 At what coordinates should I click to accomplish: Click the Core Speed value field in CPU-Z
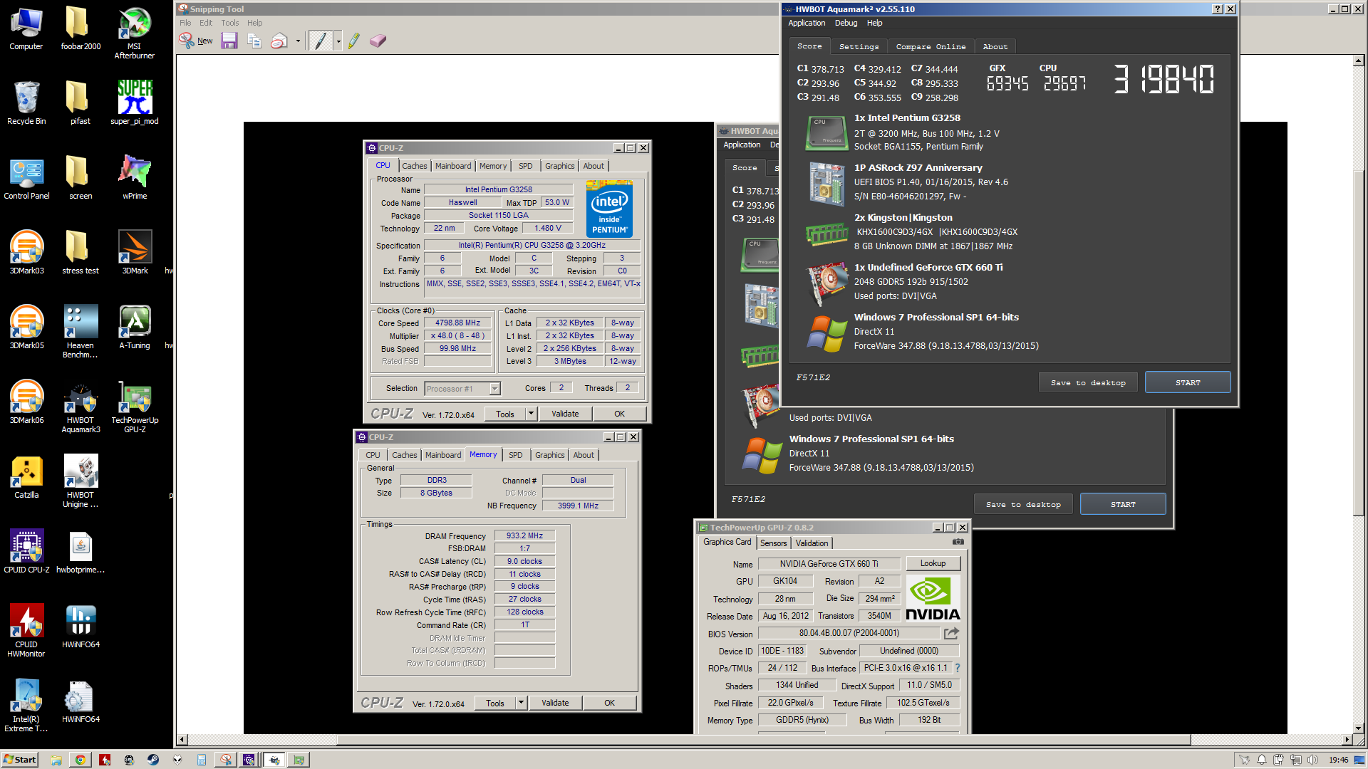pyautogui.click(x=457, y=323)
